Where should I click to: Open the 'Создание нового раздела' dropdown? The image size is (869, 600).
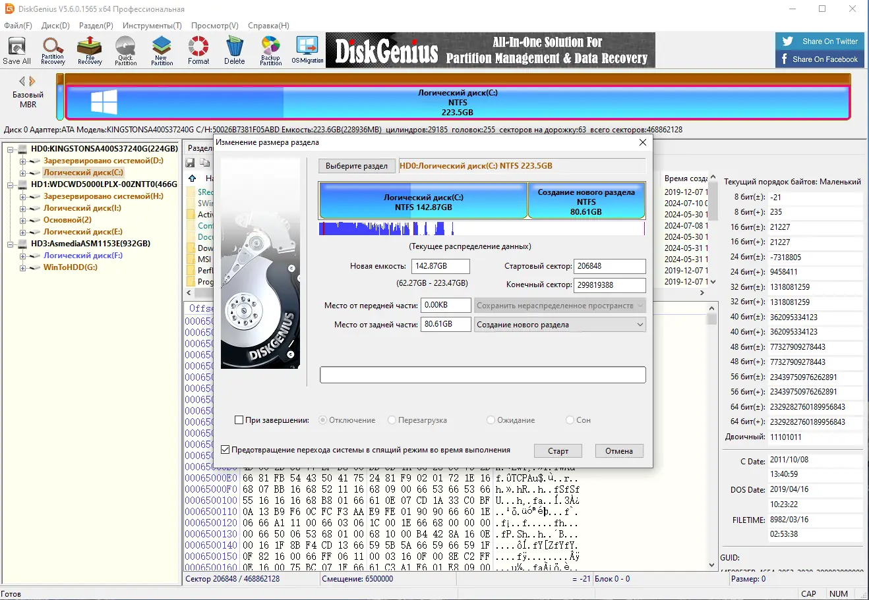point(560,325)
